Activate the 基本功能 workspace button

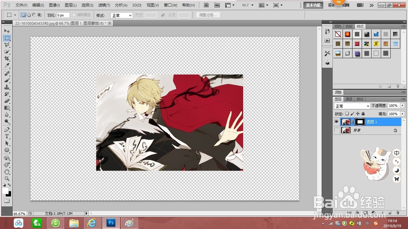313,5
